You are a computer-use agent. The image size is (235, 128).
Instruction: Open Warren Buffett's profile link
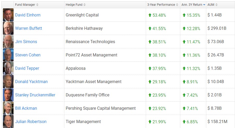click(28, 28)
